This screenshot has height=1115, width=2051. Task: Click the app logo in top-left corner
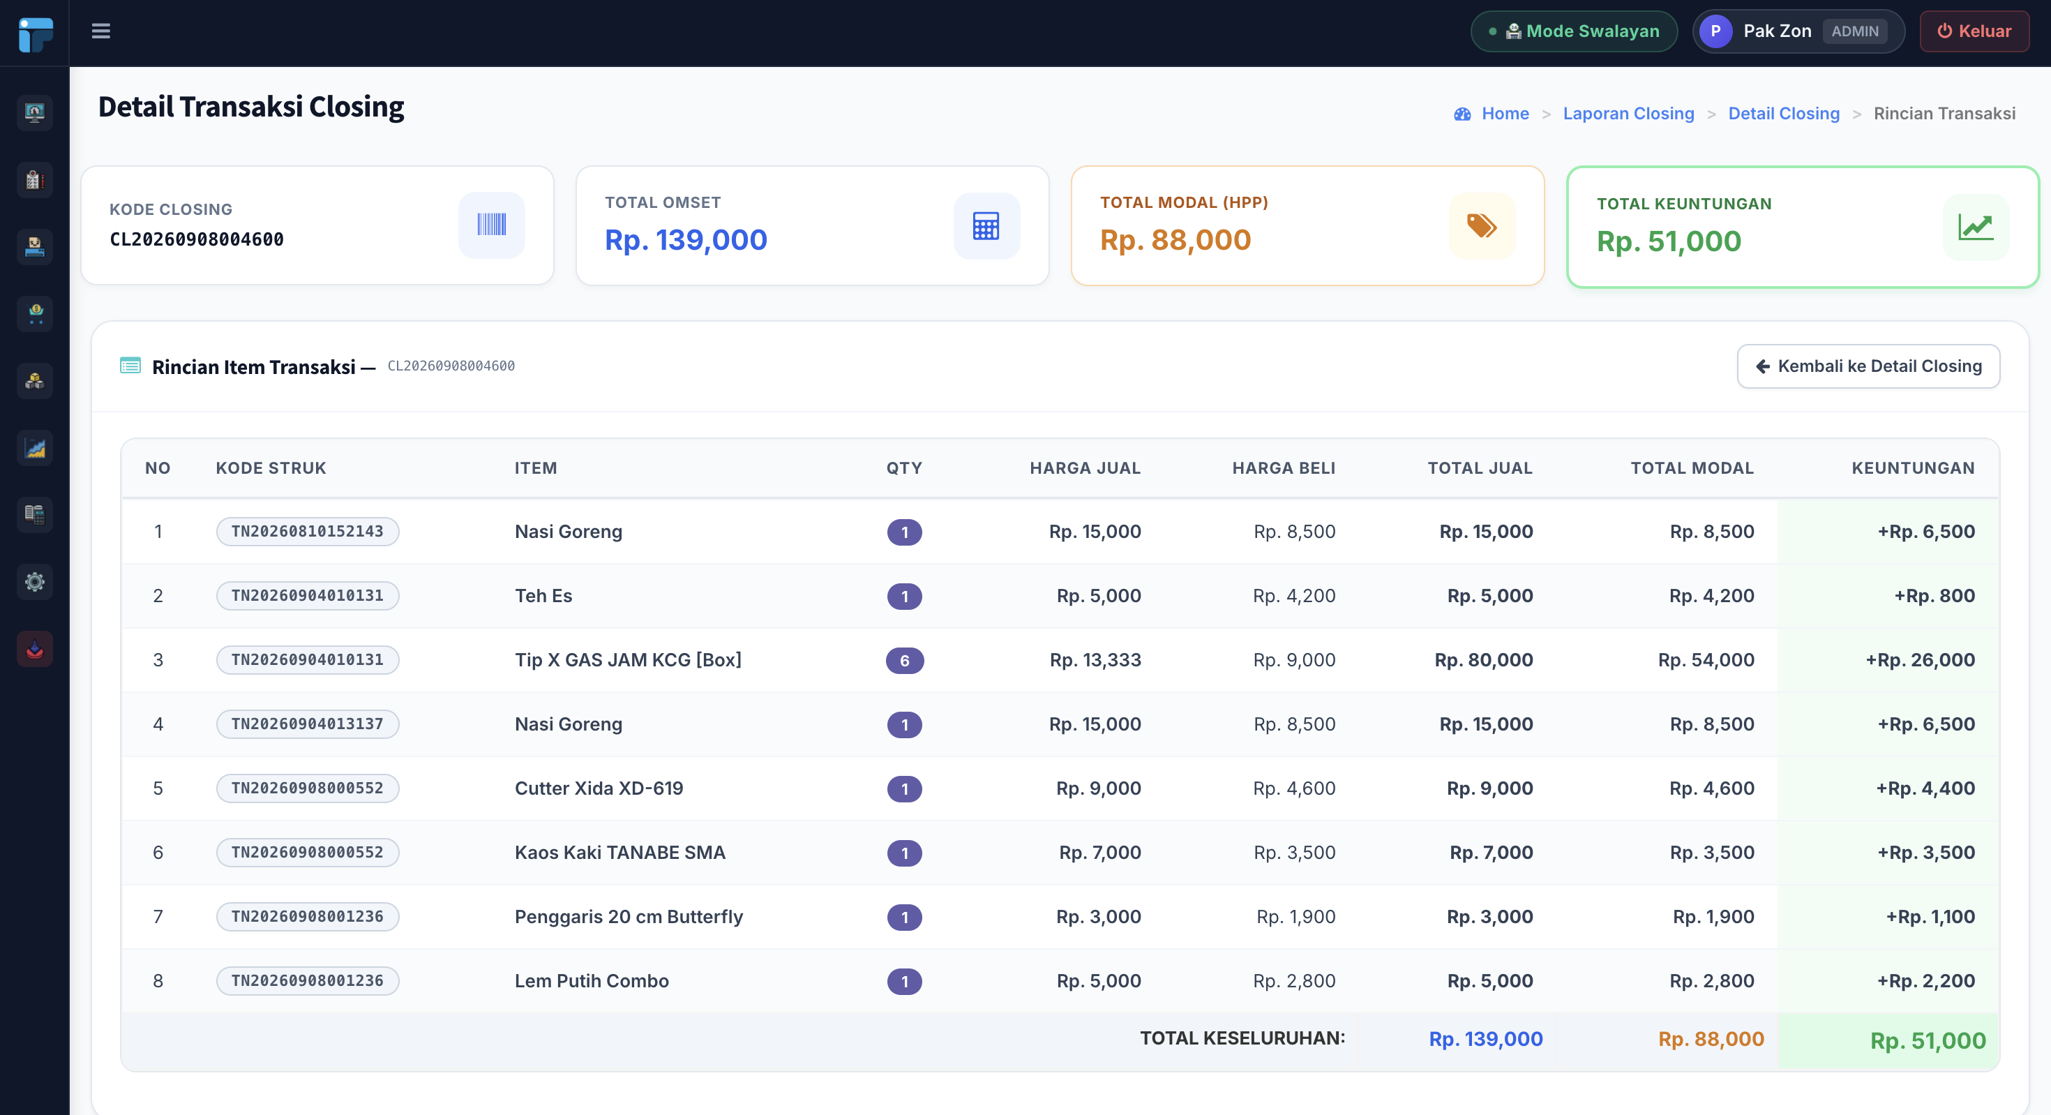tap(35, 33)
